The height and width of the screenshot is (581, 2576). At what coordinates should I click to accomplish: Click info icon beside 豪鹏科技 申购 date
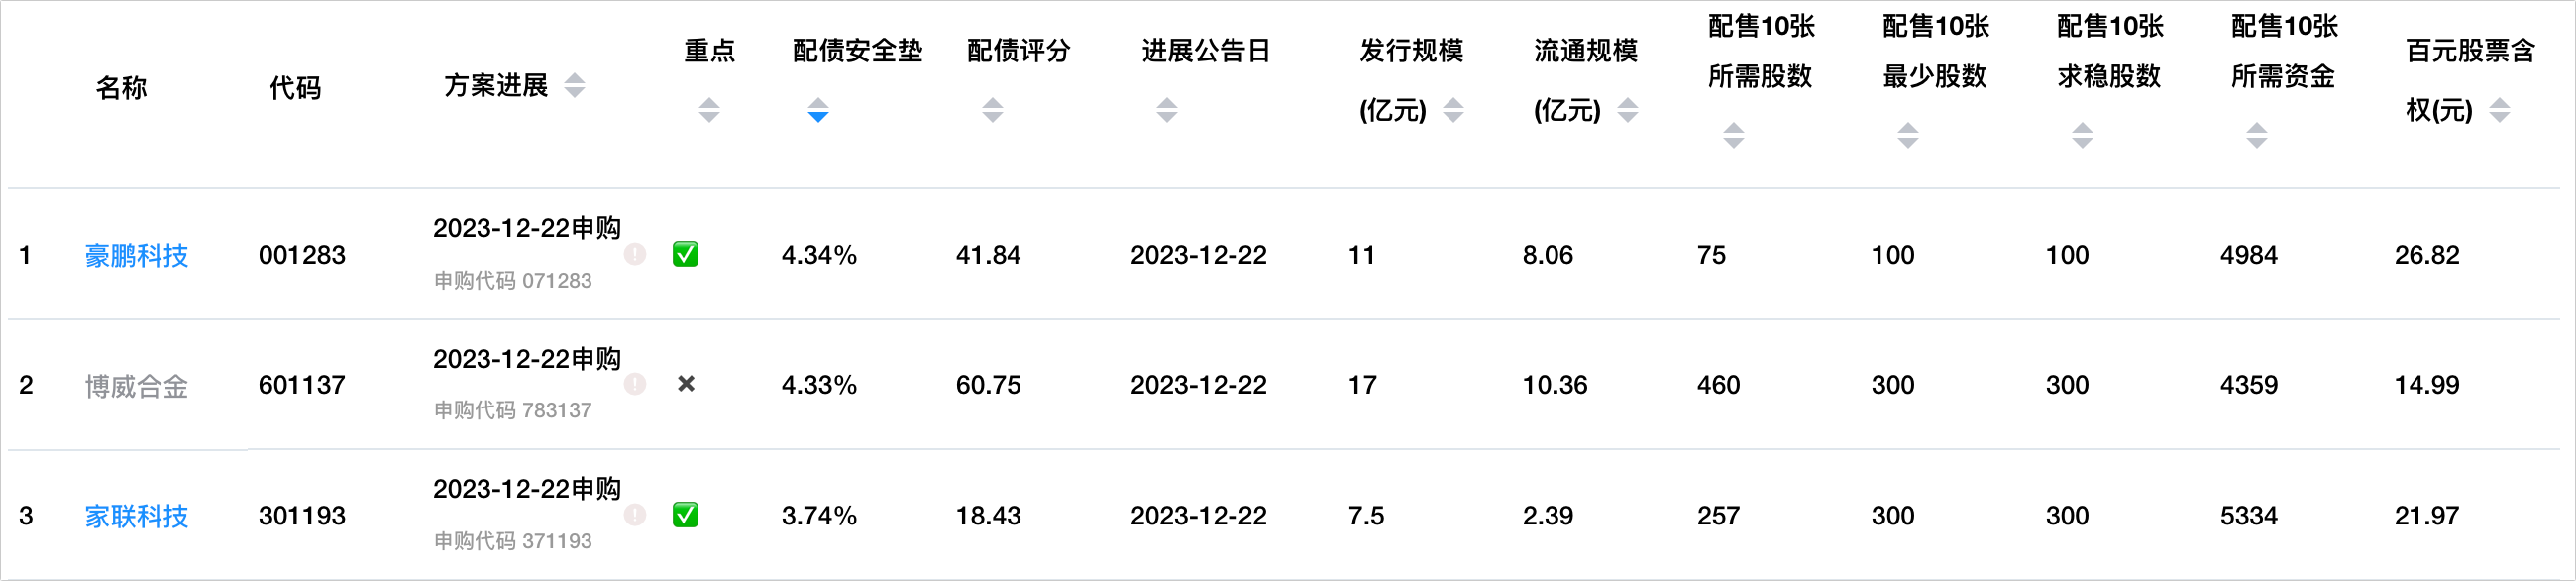pyautogui.click(x=635, y=254)
